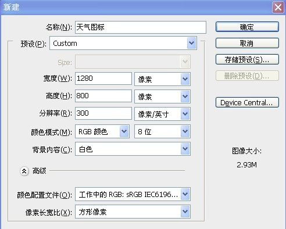Click the 名称 input field
This screenshot has height=229, width=286.
pos(141,27)
